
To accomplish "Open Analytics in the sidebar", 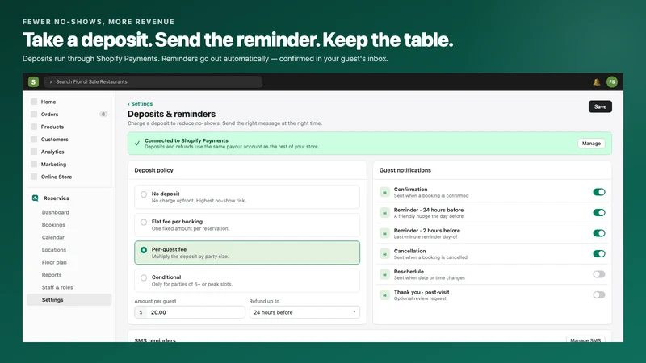I will coord(52,152).
